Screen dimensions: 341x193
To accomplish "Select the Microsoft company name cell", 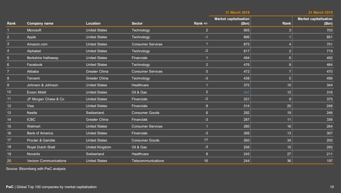I will coord(34,30).
